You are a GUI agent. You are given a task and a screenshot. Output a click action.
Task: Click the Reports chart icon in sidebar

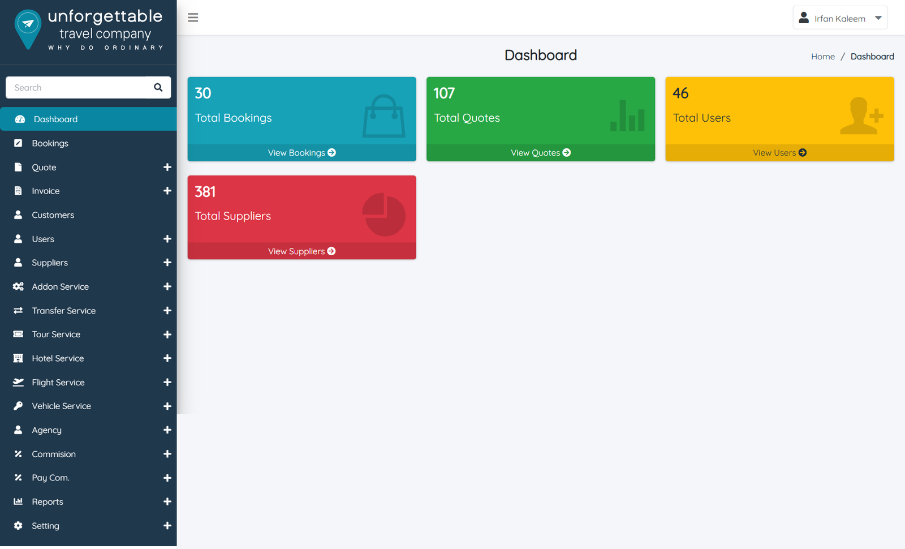18,502
